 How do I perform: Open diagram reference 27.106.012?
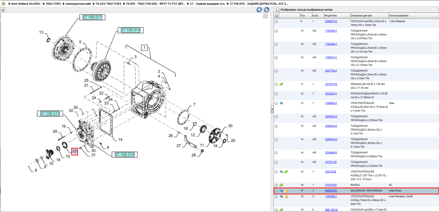pyautogui.click(x=125, y=154)
